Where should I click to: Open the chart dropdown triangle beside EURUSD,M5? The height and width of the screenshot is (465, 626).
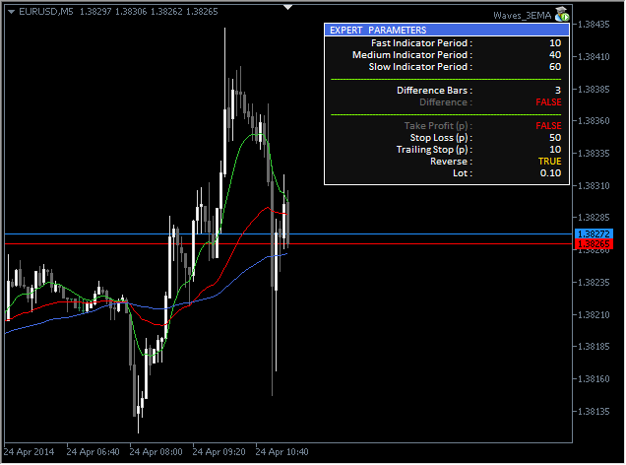tap(11, 12)
